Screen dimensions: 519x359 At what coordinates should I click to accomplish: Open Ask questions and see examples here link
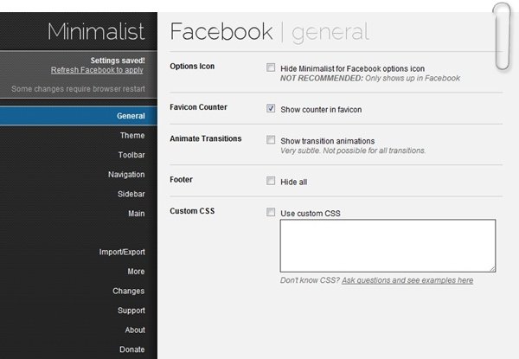coord(407,280)
